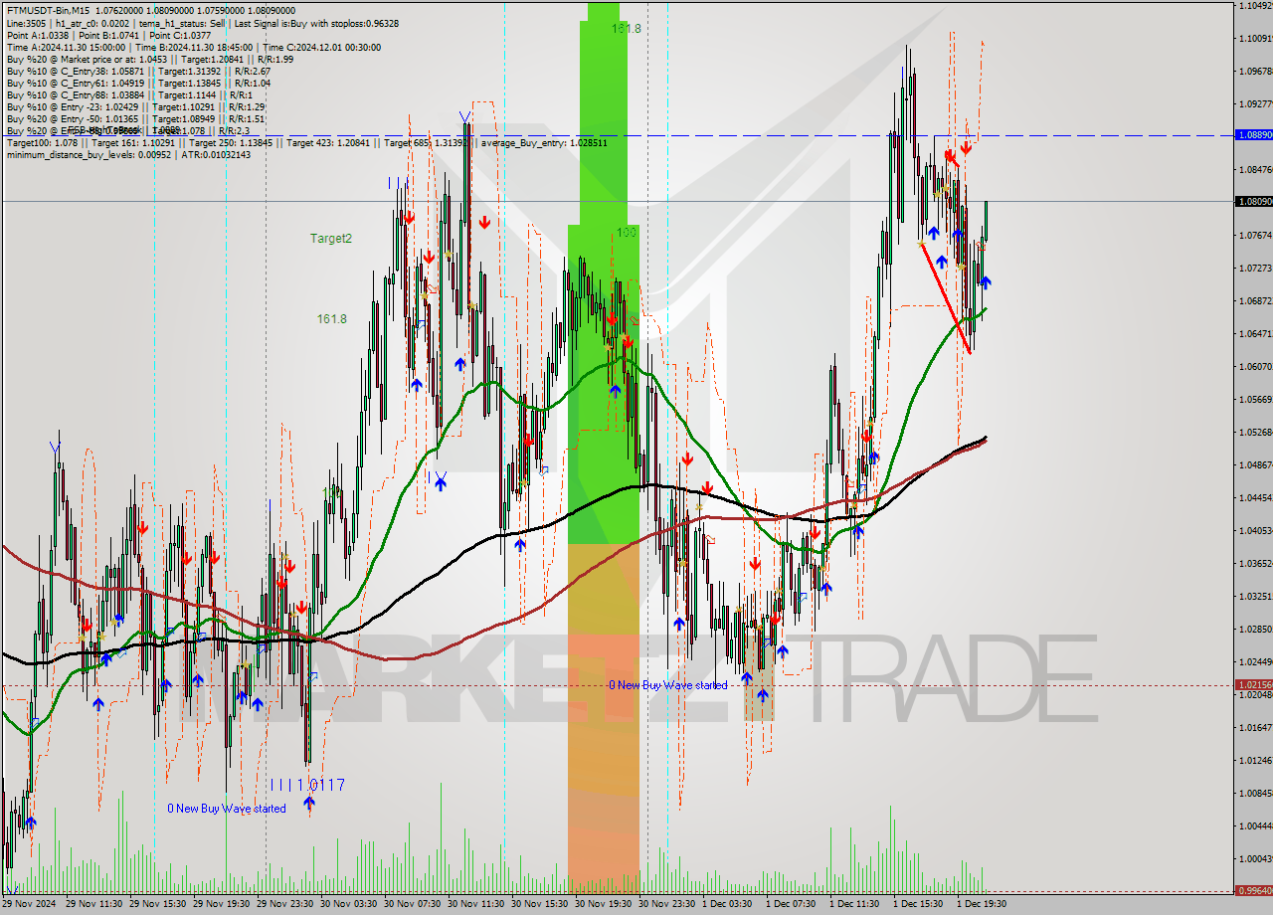Click the 1.10490 price axis label
The image size is (1273, 915).
1255,6
